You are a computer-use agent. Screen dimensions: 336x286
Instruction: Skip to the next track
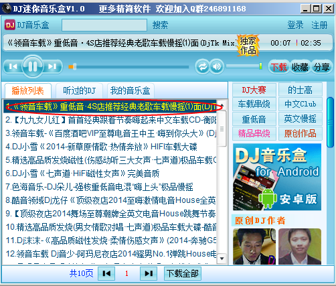52,66
